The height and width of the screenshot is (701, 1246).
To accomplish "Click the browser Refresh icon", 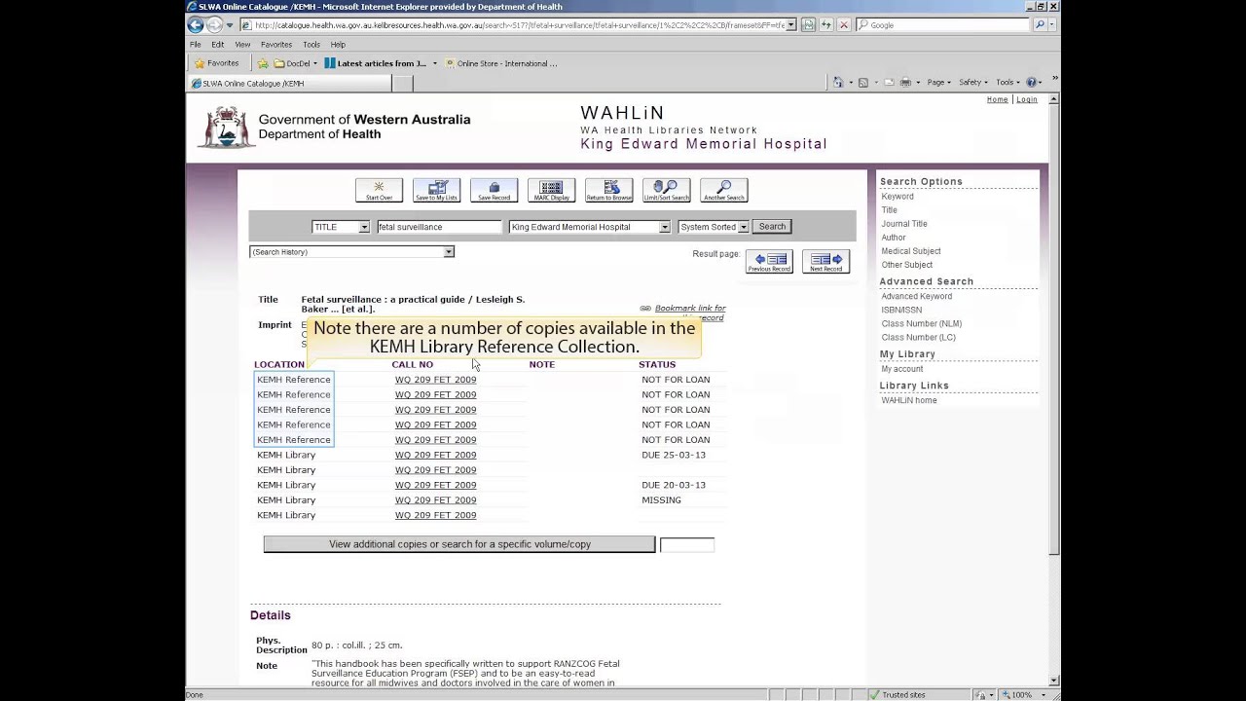I will click(826, 25).
